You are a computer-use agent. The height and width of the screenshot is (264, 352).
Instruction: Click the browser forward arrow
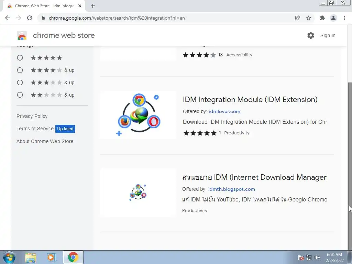pos(19,18)
